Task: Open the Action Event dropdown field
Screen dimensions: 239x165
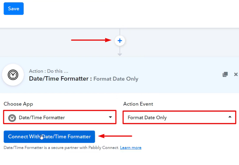Action: 179,117
